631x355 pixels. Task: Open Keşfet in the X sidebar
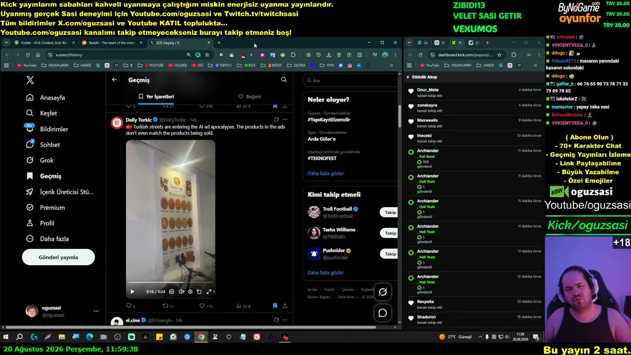[x=42, y=113]
